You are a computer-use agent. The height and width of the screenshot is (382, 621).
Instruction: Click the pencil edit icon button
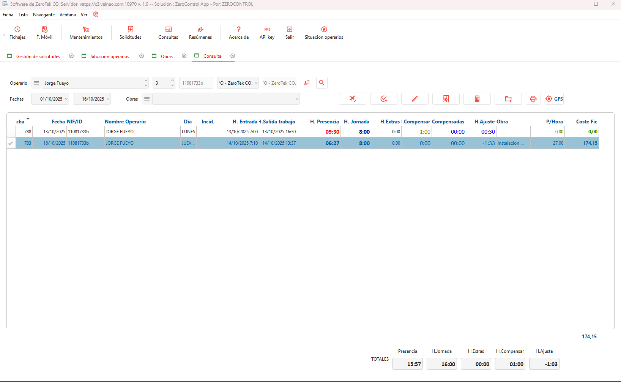coord(415,99)
